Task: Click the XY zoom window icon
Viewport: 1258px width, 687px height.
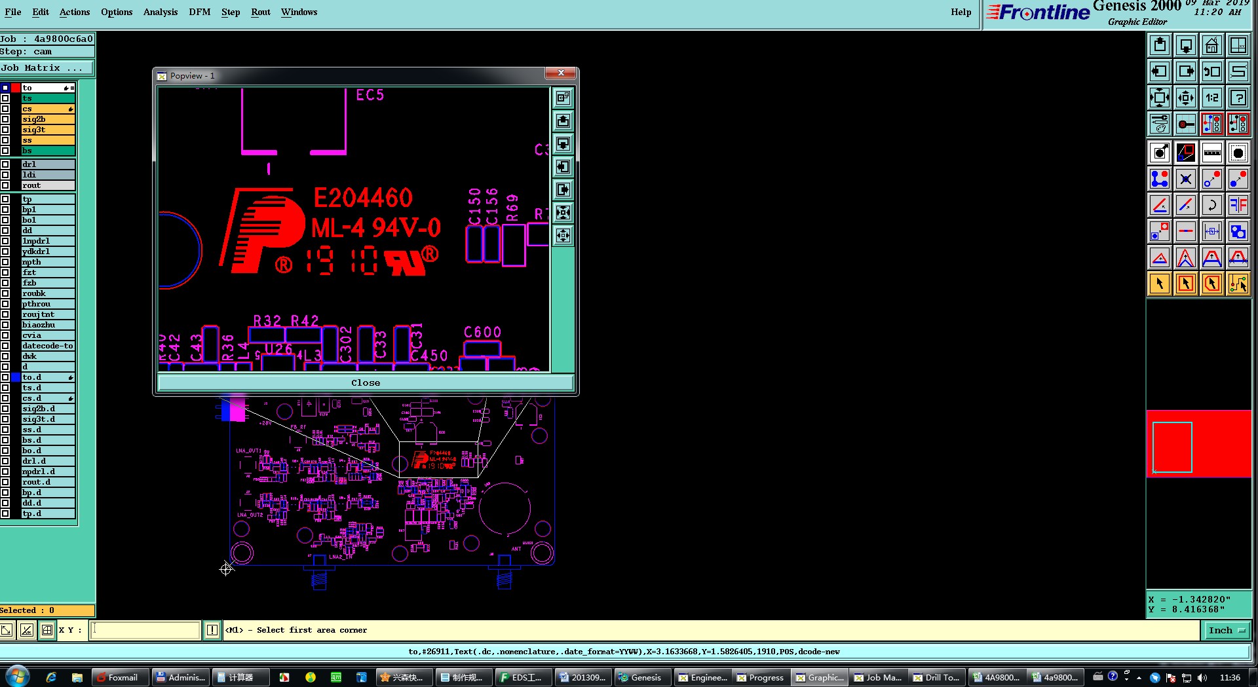Action: 1238,45
